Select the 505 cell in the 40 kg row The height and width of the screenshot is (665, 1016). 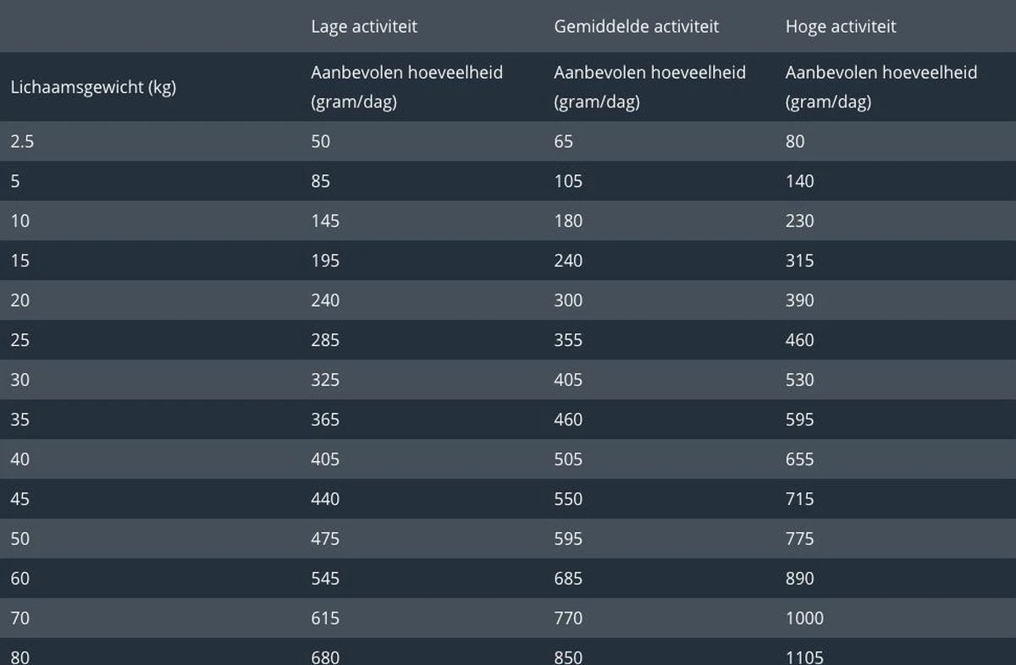pyautogui.click(x=568, y=459)
